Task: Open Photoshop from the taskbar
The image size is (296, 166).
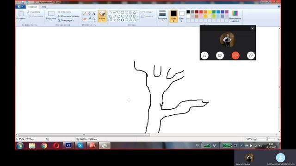Action: click(68, 145)
